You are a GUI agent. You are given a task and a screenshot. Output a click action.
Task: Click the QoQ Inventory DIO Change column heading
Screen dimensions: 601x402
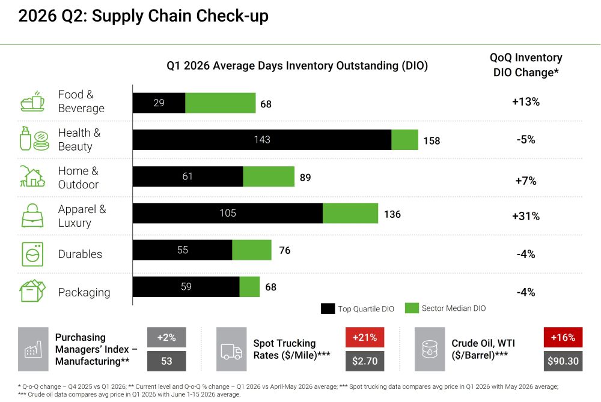[526, 65]
